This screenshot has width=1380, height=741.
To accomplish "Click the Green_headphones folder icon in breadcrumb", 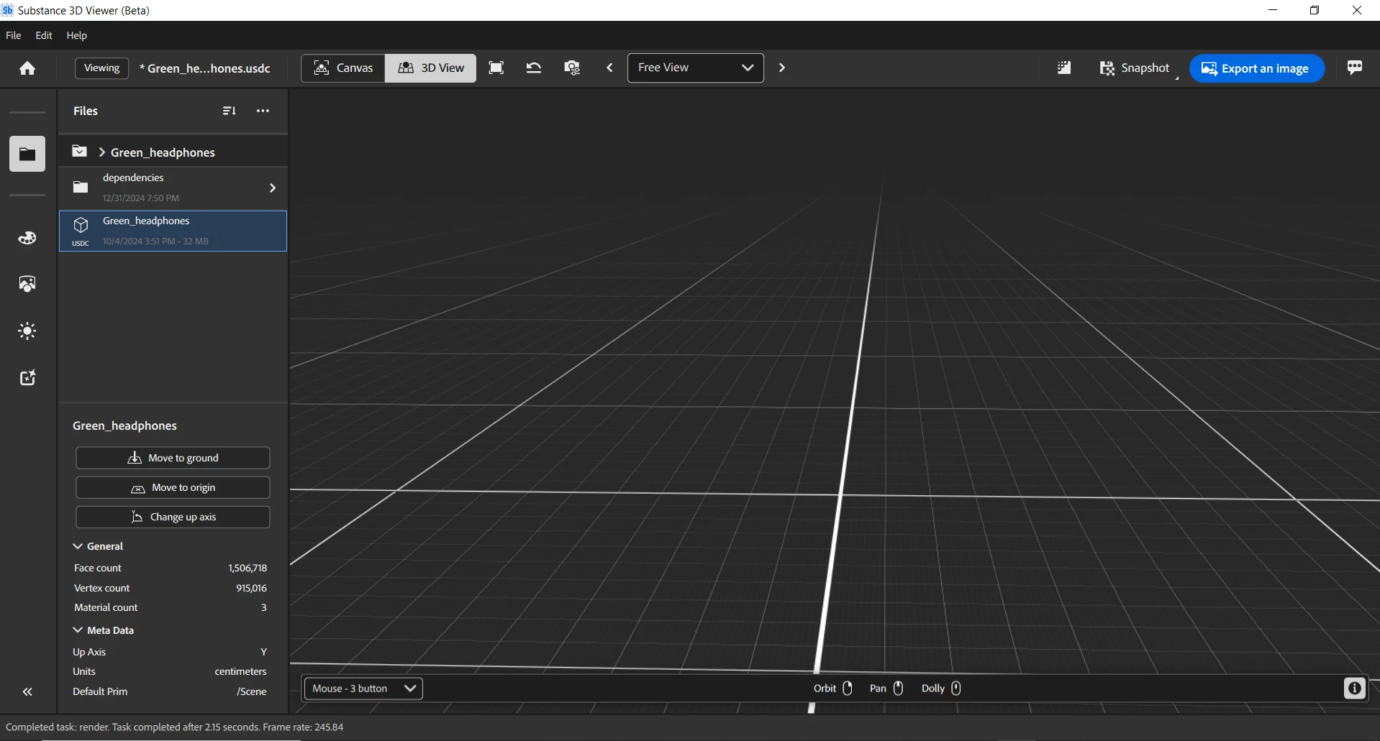I will pos(80,152).
